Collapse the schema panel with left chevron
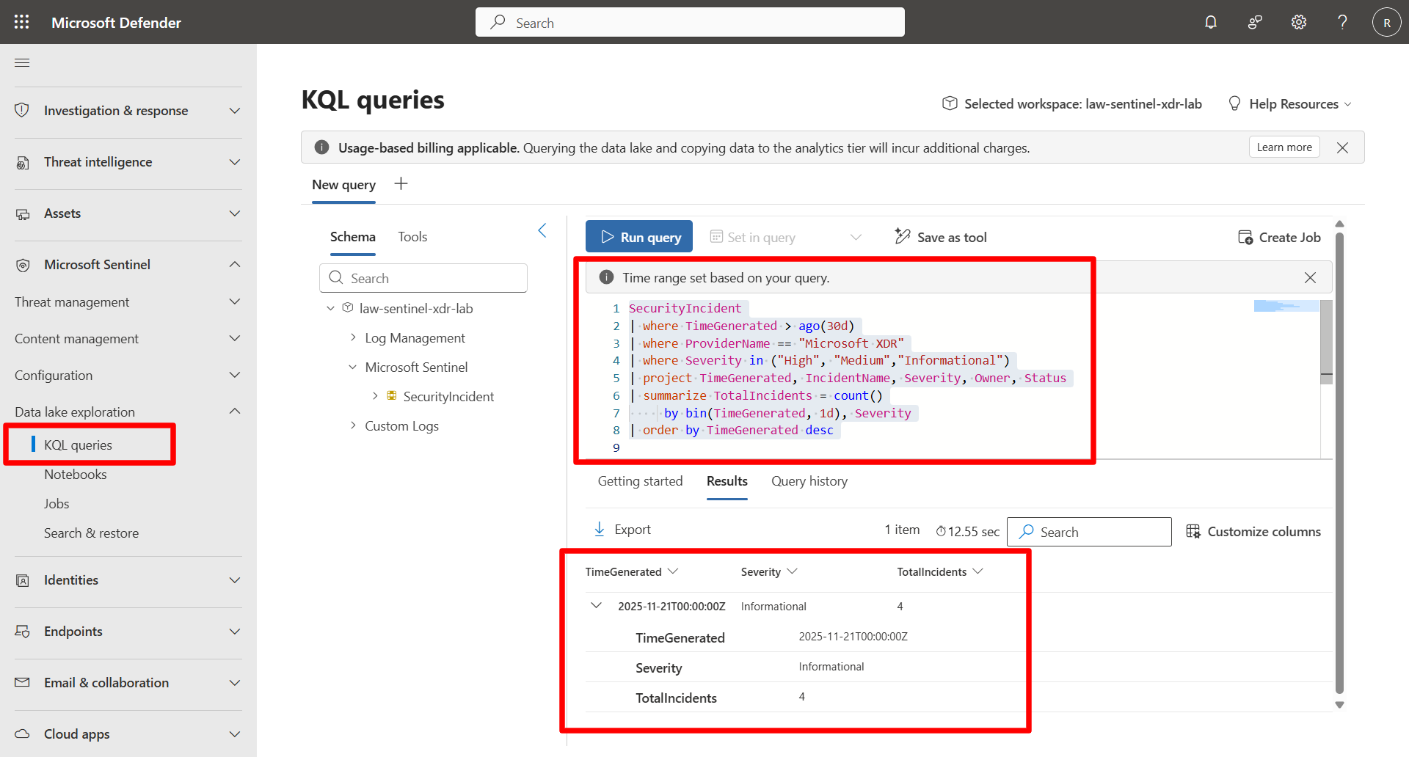The height and width of the screenshot is (757, 1409). (x=542, y=231)
